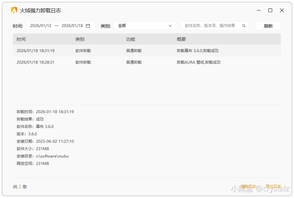Expand the 类别 dropdown arrow
This screenshot has width=294, height=198.
[170, 26]
